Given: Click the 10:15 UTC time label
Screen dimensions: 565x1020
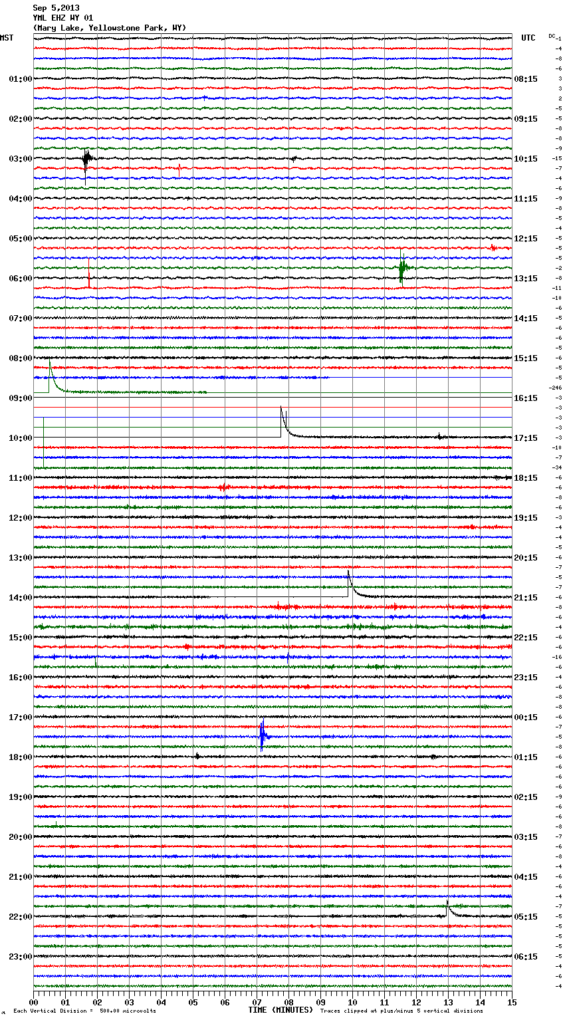Looking at the screenshot, I should (526, 159).
